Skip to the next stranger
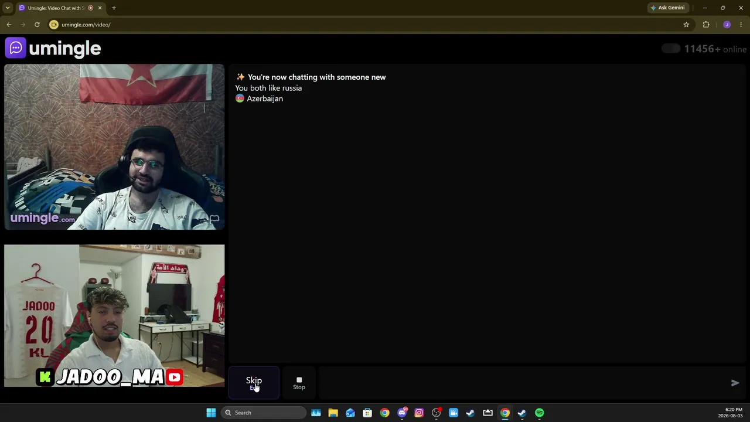750x422 pixels. click(254, 383)
